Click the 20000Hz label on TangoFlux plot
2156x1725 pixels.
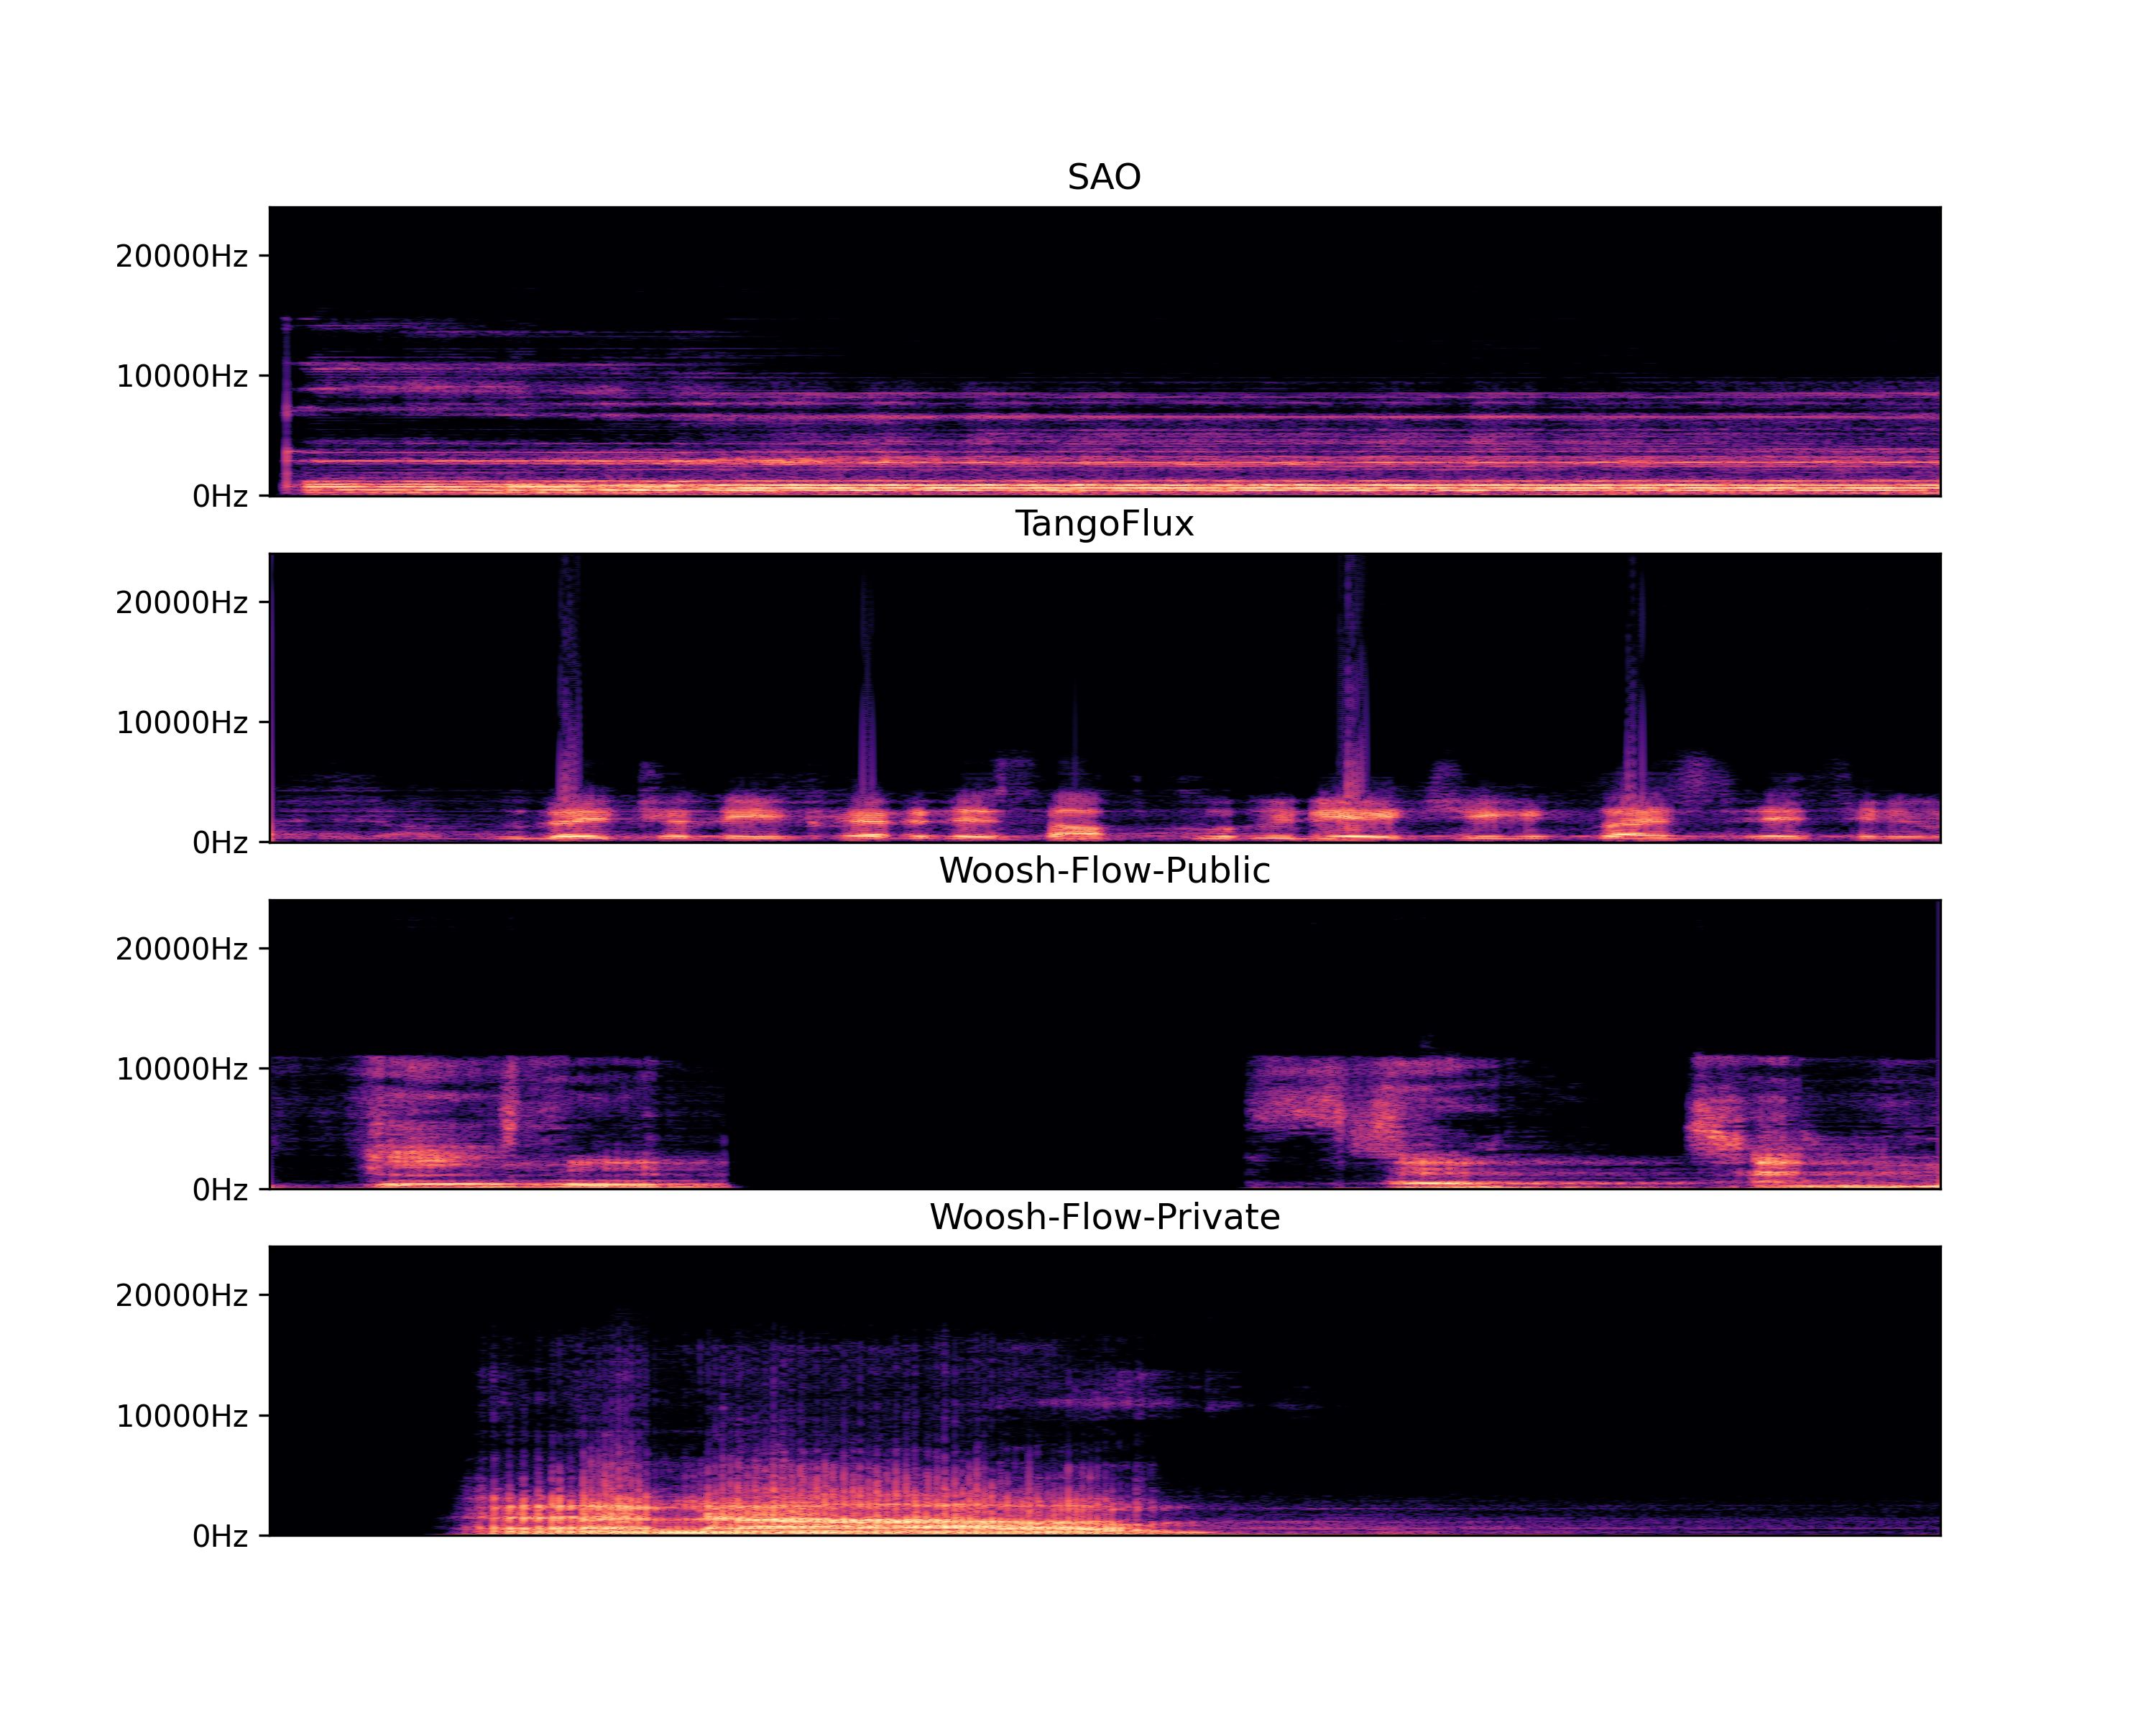coord(181,602)
